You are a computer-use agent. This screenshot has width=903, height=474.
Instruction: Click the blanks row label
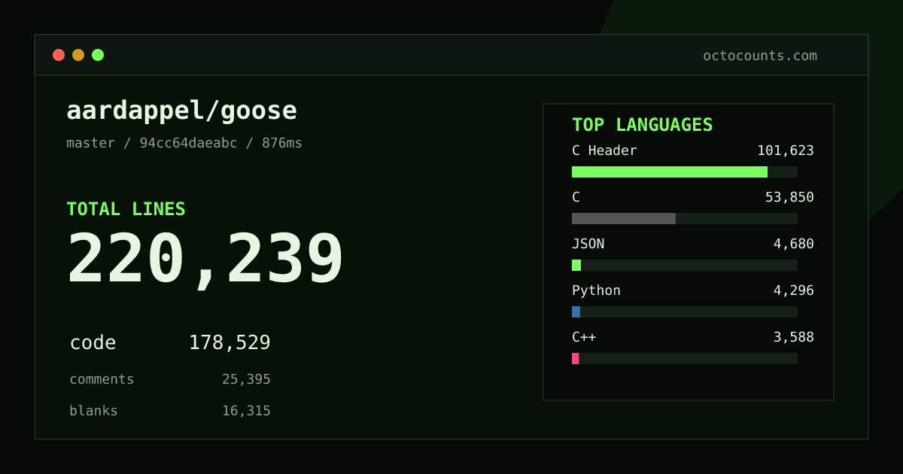93,411
